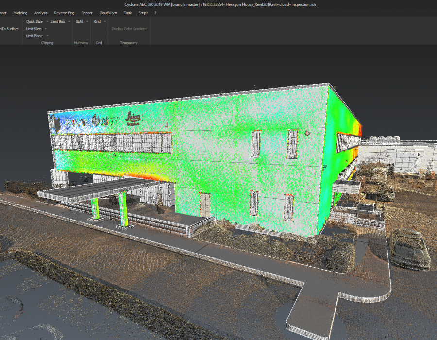Image resolution: width=437 pixels, height=340 pixels.
Task: Click the Clipping group label
Action: (x=47, y=43)
